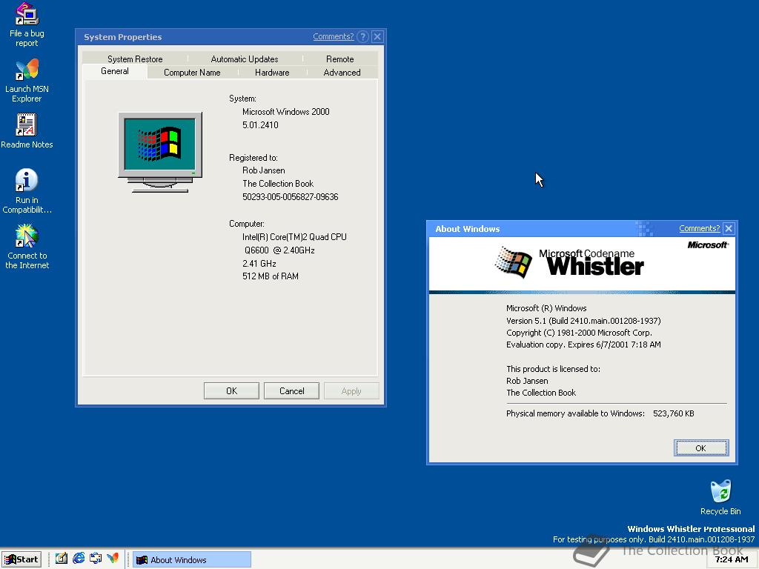This screenshot has width=759, height=569.
Task: Select Connect to the Internet desktop icon
Action: [x=27, y=246]
